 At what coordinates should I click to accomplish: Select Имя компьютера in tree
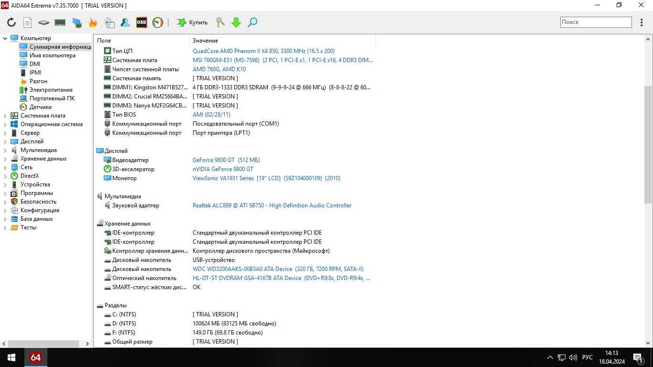pos(48,55)
